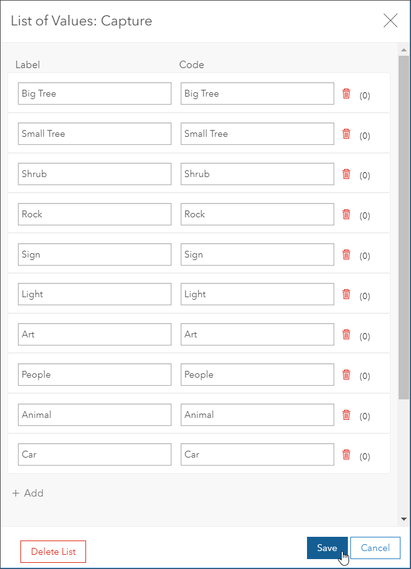
Task: Remove the Light entry from list
Action: coord(347,294)
